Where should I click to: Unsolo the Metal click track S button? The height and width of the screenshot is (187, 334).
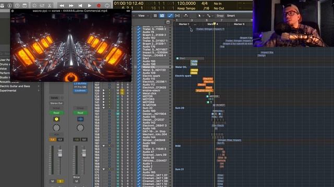click(x=122, y=94)
